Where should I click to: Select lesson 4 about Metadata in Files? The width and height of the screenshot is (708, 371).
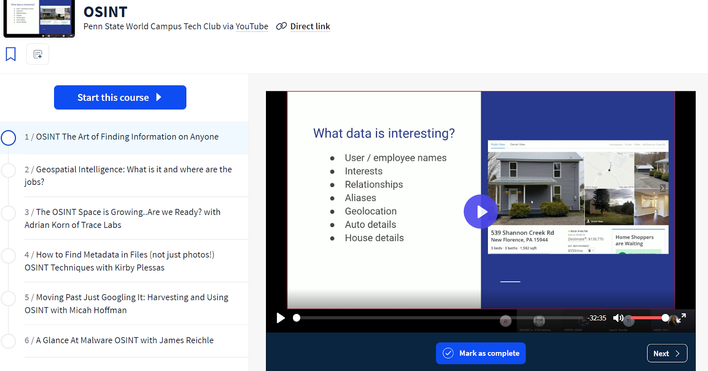coord(119,261)
